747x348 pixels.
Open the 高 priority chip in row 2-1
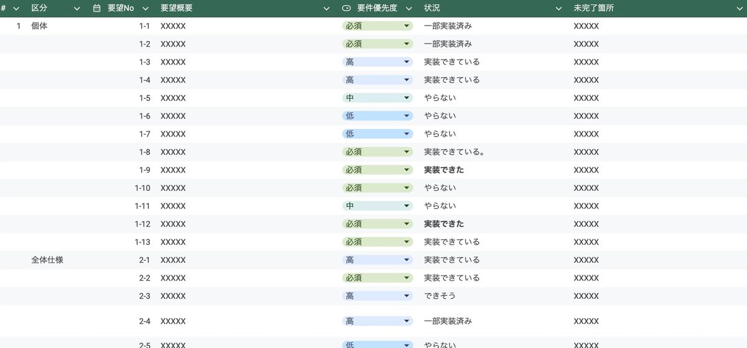[x=377, y=260]
